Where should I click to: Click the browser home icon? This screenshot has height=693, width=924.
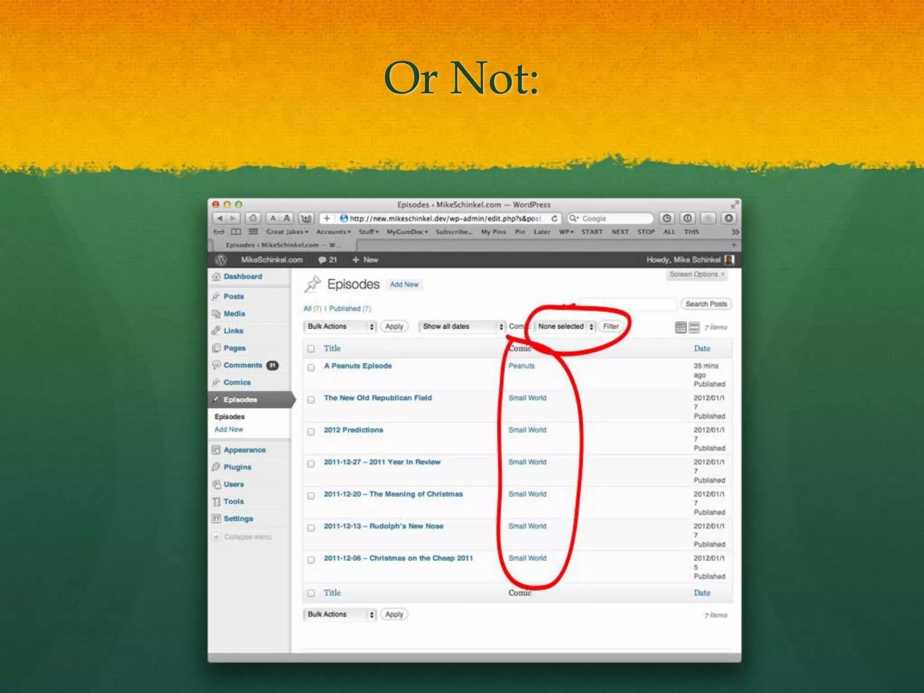click(x=253, y=218)
